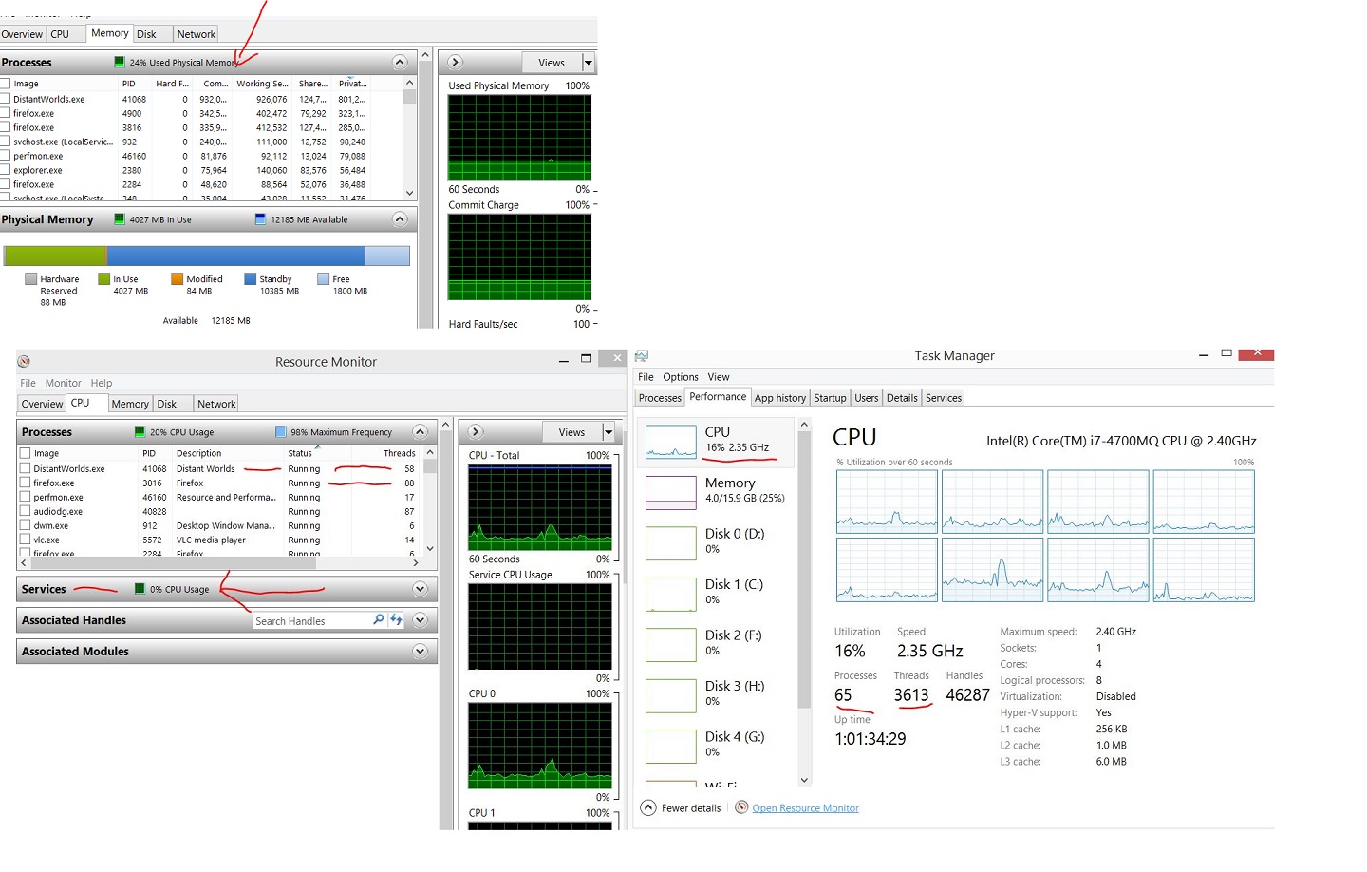
Task: Select the Disk 3 (H:) thumbnail graph
Action: coord(670,695)
